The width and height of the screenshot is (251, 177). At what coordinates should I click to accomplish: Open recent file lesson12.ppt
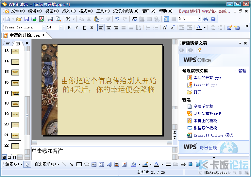[x=205, y=85]
